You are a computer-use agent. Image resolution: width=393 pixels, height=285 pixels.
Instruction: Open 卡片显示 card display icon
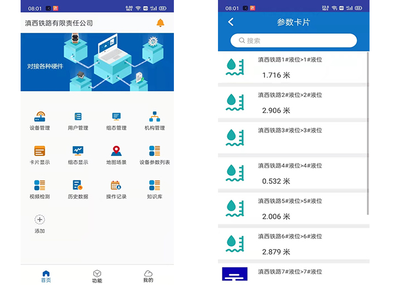point(39,151)
